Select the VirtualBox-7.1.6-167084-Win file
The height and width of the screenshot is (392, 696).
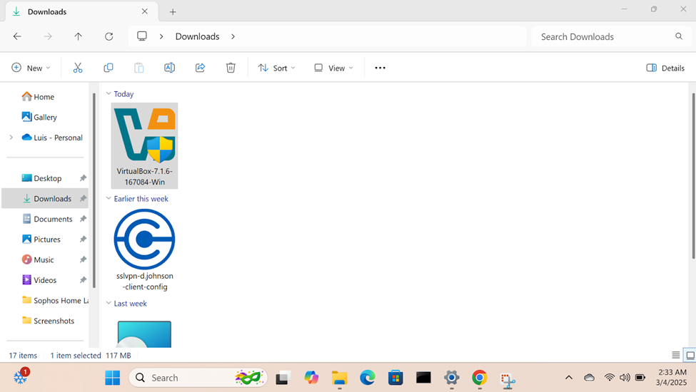(144, 145)
